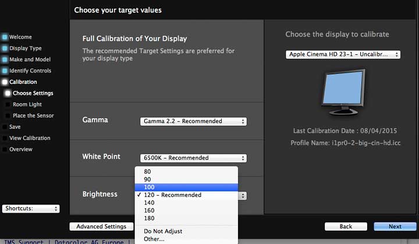Open the White Point dropdown
The width and height of the screenshot is (419, 244).
tap(193, 158)
